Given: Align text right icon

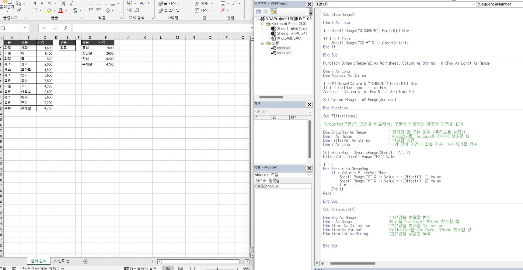Looking at the screenshot, I should point(106,3).
